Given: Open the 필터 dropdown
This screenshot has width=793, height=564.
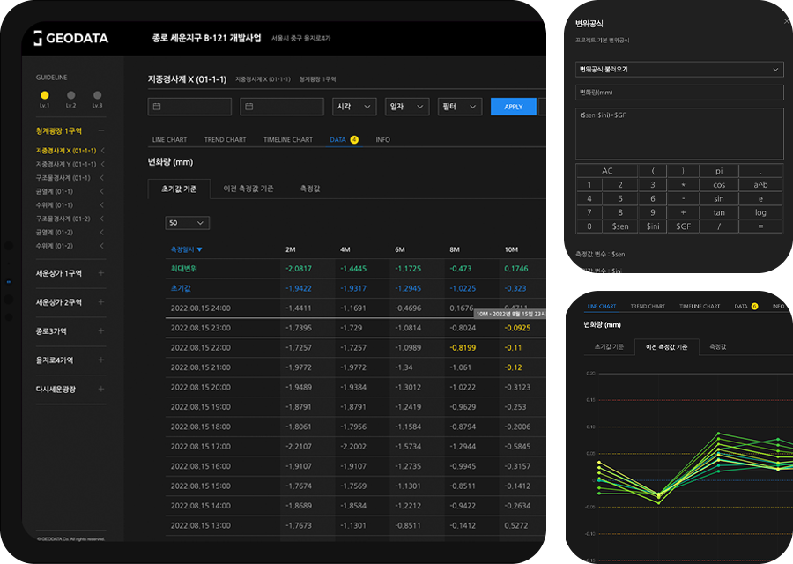Looking at the screenshot, I should (x=460, y=107).
